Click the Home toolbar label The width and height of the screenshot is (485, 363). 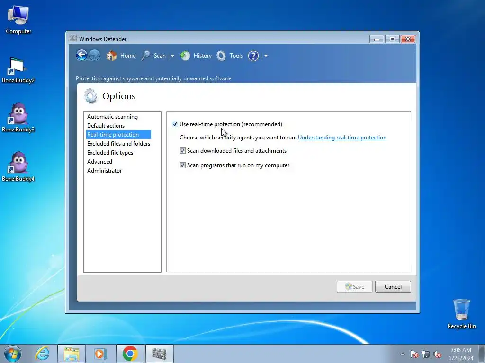128,56
